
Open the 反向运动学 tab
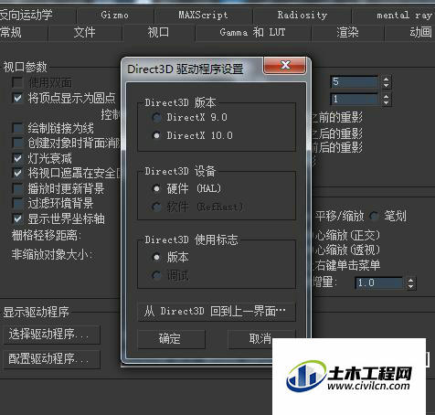[x=37, y=16]
